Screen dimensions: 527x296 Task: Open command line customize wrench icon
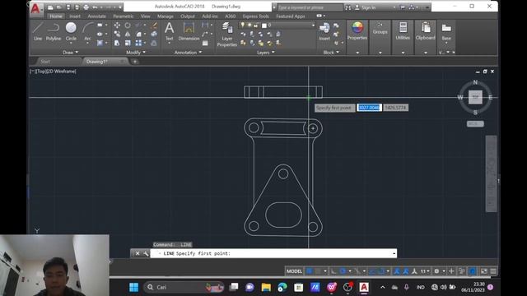[146, 253]
